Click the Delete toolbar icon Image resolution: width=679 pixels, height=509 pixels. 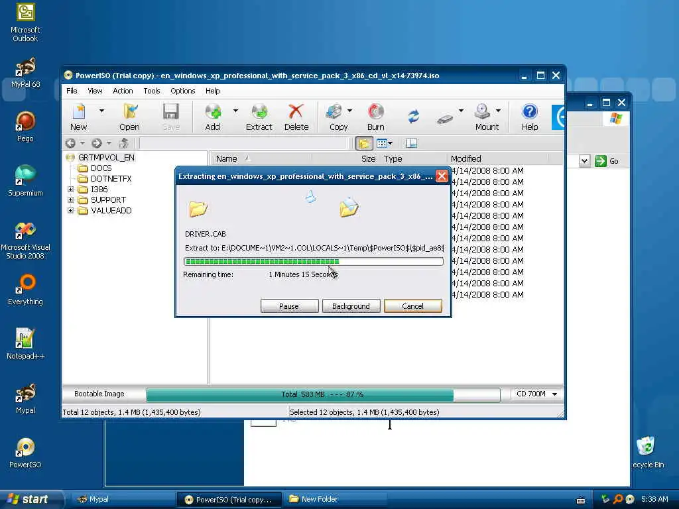click(x=296, y=117)
